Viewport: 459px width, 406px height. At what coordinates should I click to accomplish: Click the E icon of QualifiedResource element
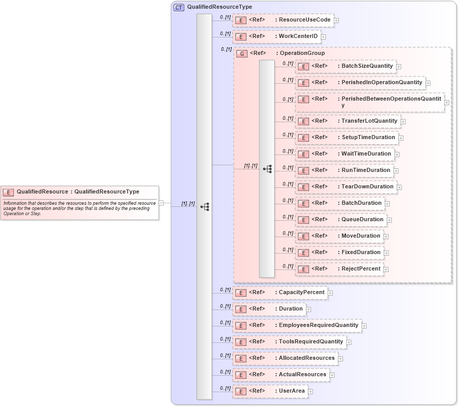coord(8,192)
